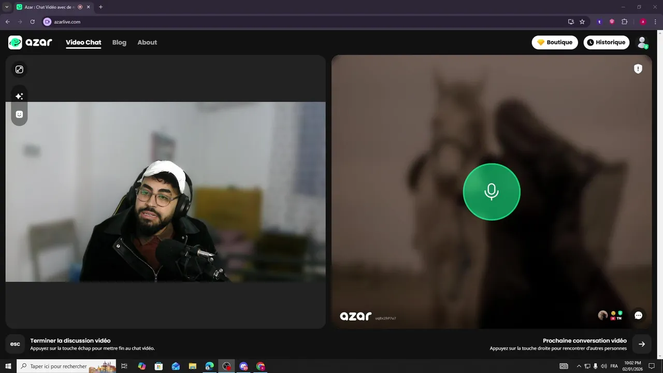This screenshot has height=373, width=663.
Task: Open the extensions puzzle icon
Action: pos(624,22)
